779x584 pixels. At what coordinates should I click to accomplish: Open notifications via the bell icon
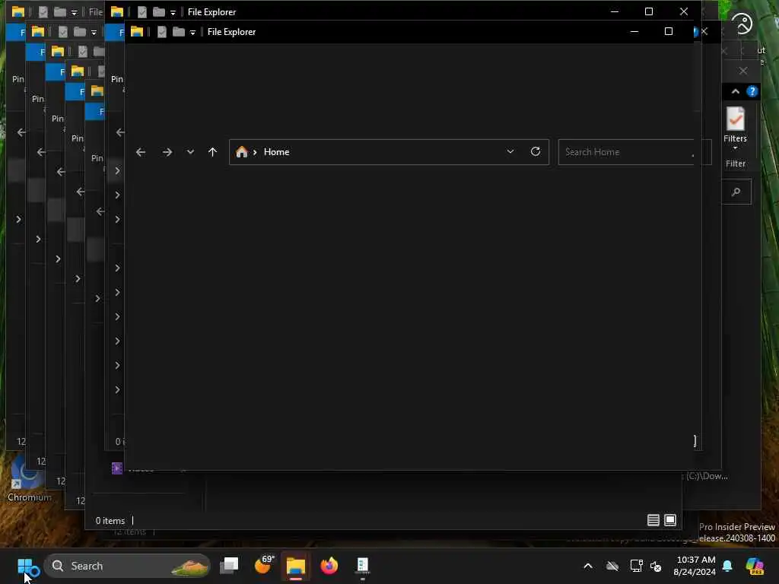coord(727,566)
